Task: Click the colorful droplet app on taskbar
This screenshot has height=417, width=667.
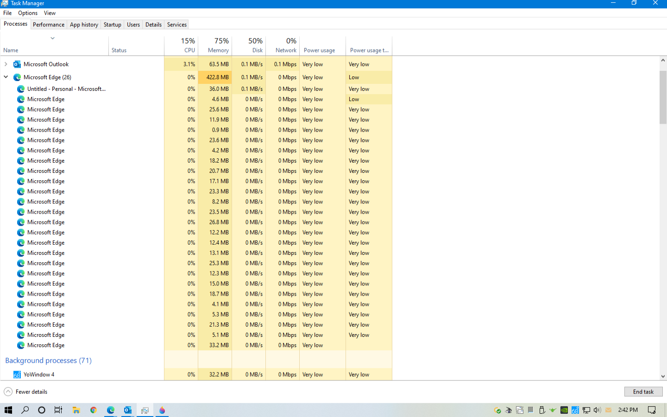Action: tap(162, 410)
